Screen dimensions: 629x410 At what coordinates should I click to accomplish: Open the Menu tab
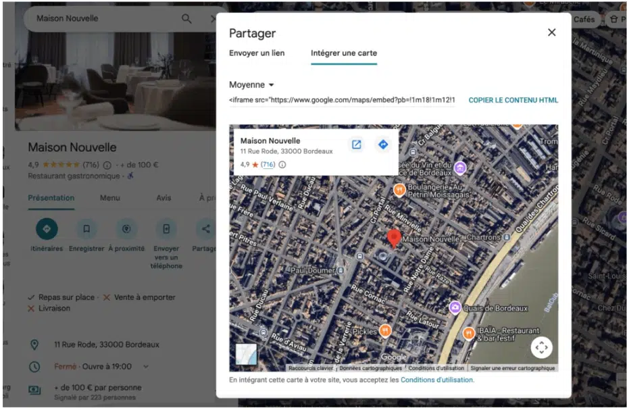click(x=110, y=198)
